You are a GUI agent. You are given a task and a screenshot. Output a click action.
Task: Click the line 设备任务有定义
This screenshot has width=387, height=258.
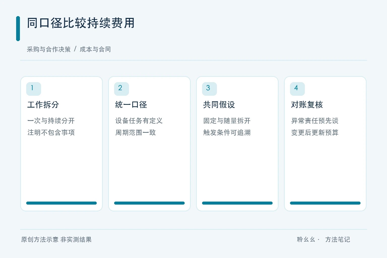click(x=139, y=121)
